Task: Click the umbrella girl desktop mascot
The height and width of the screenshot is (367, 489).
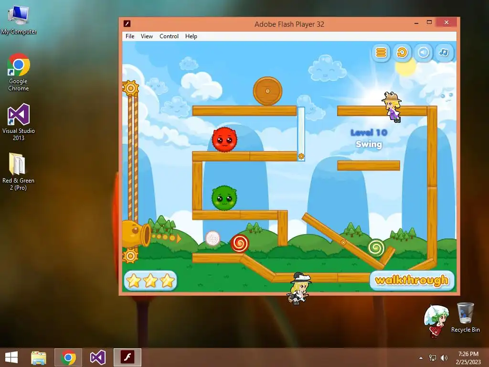Action: pos(436,321)
